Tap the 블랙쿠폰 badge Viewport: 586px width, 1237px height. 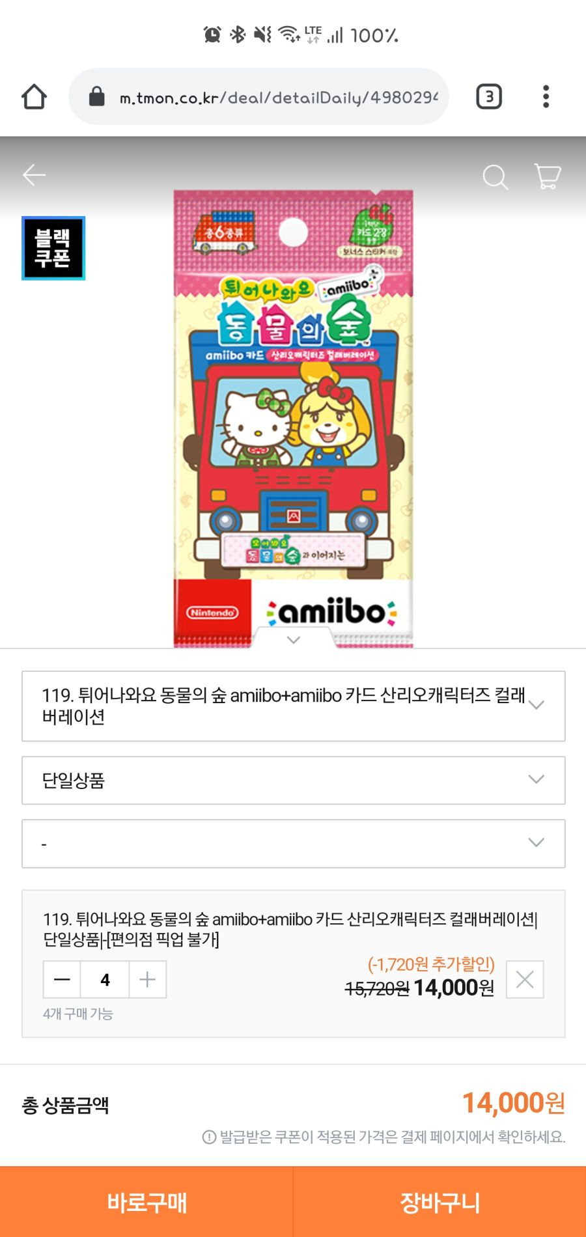coord(53,248)
